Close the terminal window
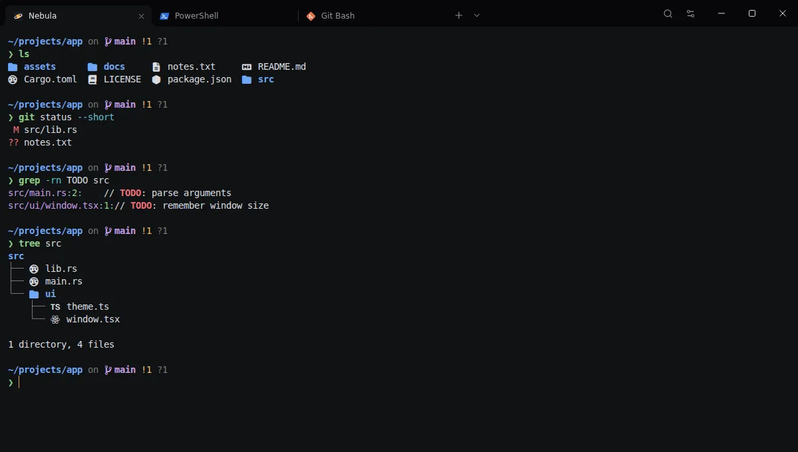 [783, 14]
